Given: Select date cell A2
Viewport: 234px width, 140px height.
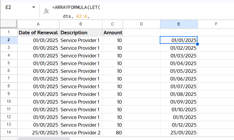Looking at the screenshot, I should (x=38, y=40).
